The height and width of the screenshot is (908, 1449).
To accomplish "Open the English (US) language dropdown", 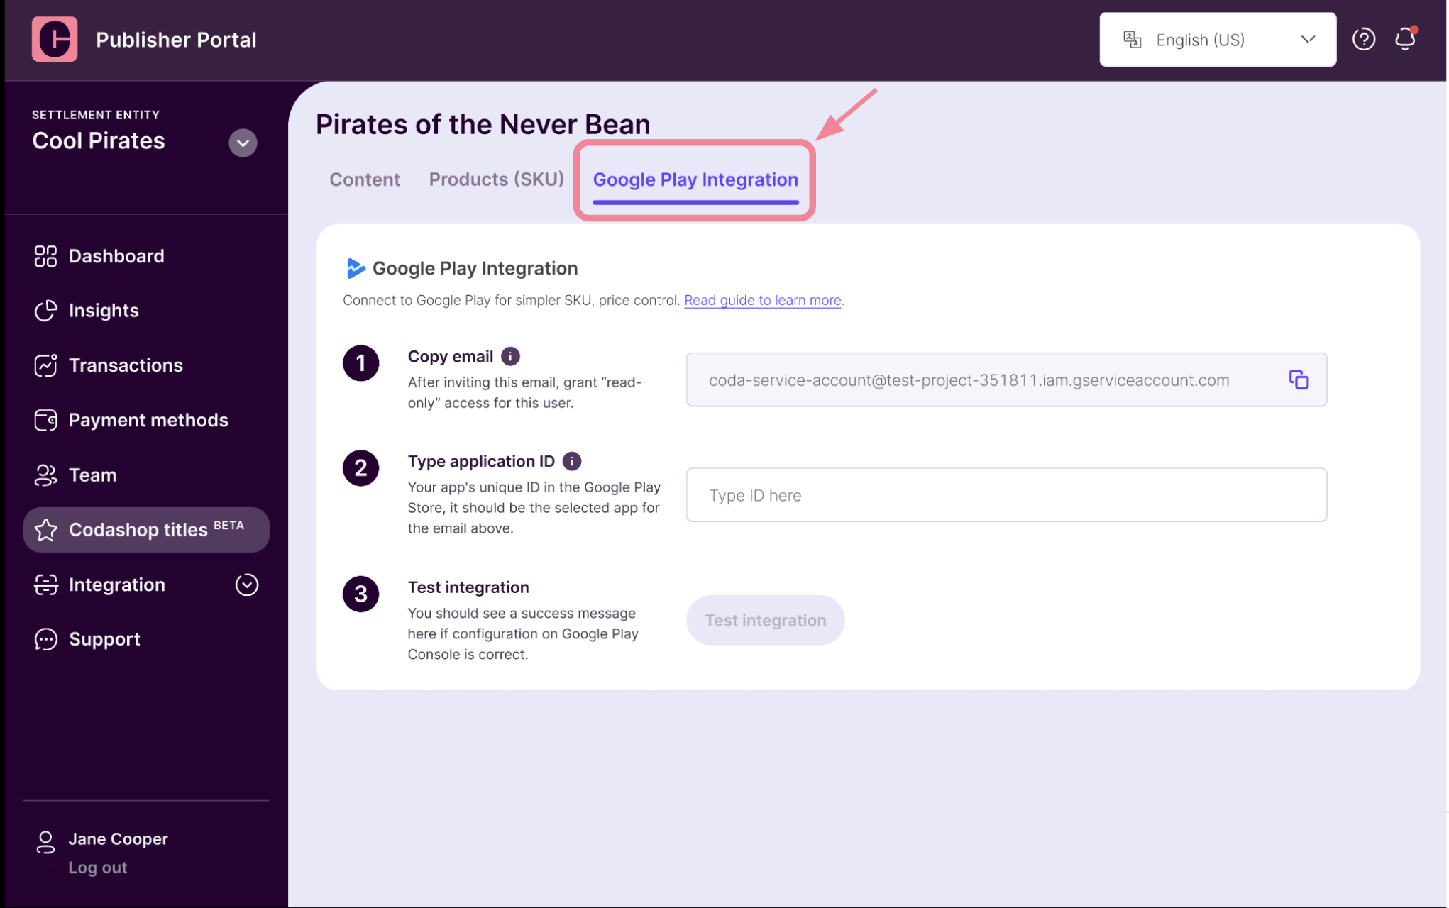I will (x=1217, y=40).
